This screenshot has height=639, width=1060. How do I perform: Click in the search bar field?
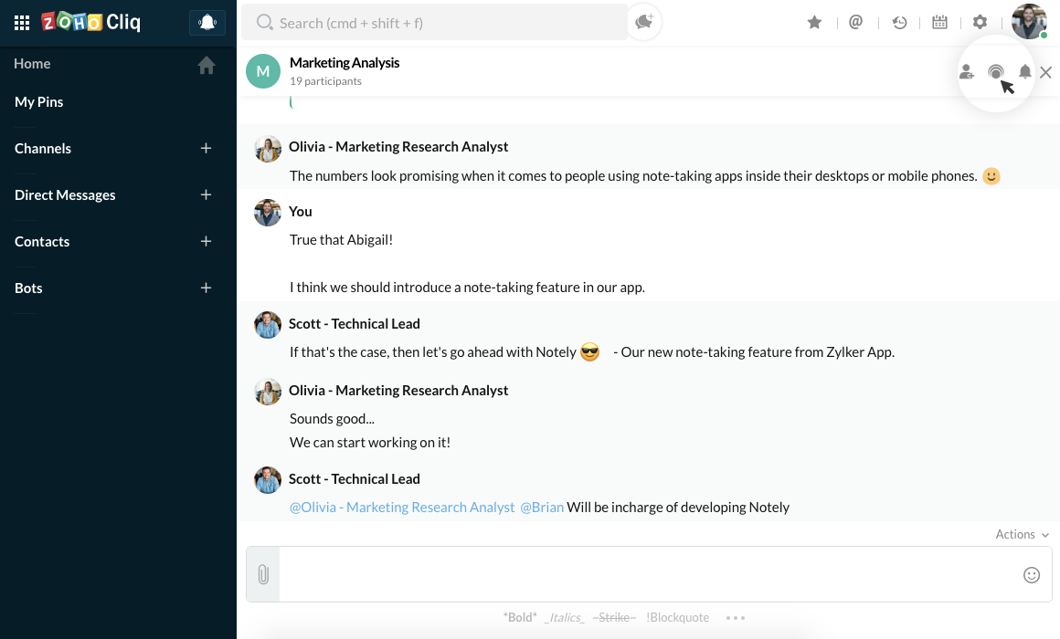(439, 23)
